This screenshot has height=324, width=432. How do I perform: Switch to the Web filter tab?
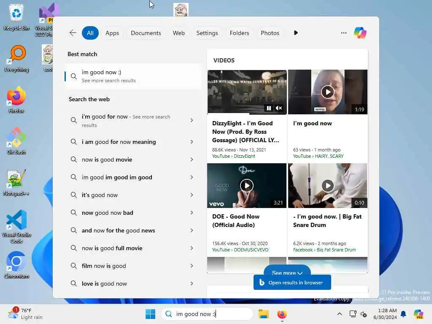(x=178, y=33)
